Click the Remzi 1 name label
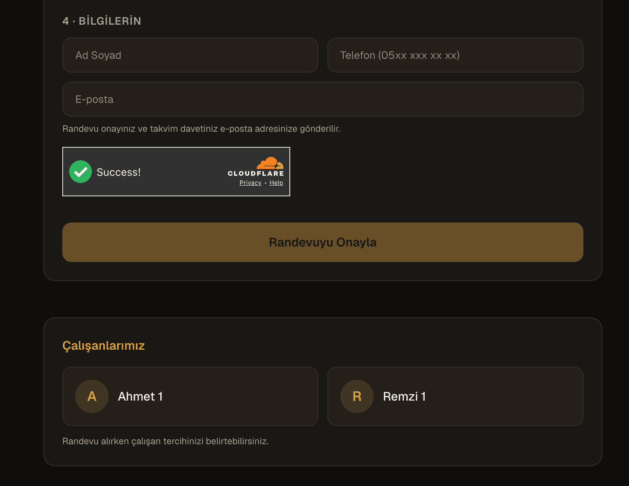Screen dimensions: 629x486 (405, 396)
